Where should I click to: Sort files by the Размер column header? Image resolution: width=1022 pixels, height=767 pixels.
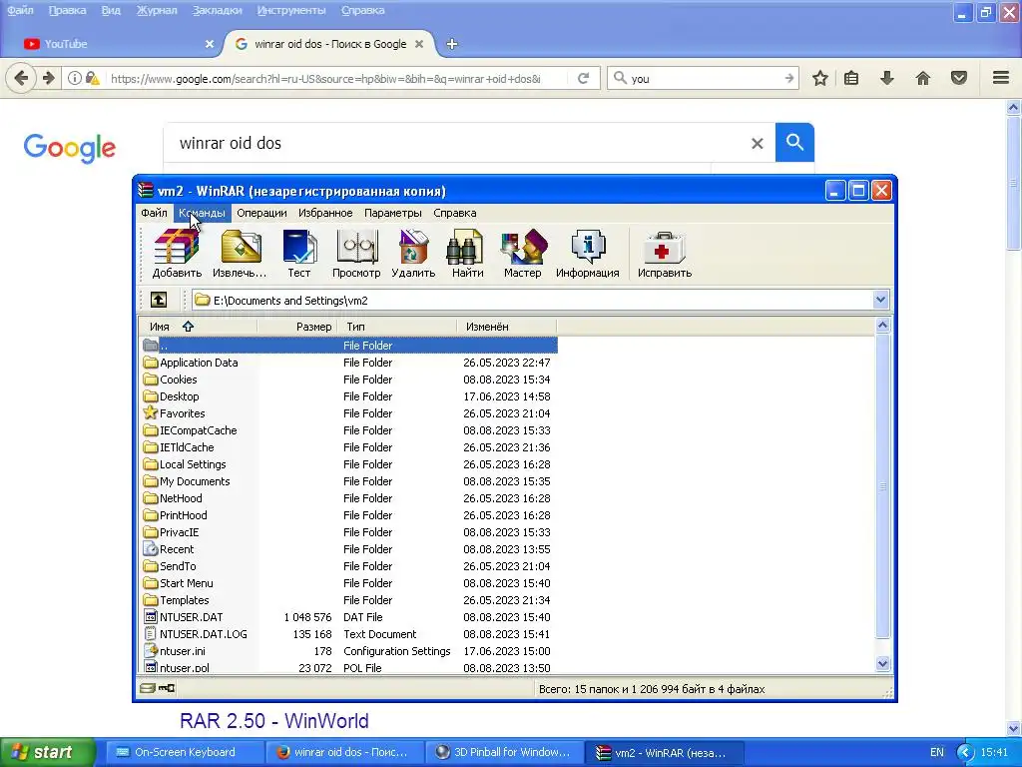(x=297, y=327)
